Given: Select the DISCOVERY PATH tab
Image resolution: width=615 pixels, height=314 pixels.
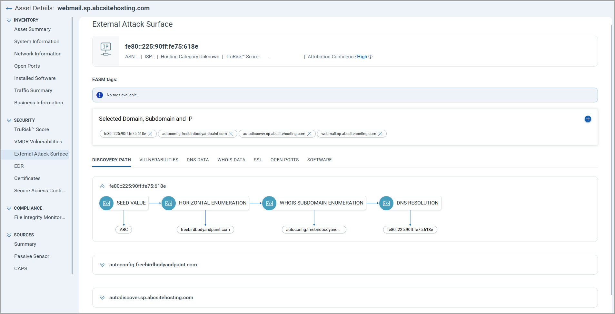Looking at the screenshot, I should point(112,160).
